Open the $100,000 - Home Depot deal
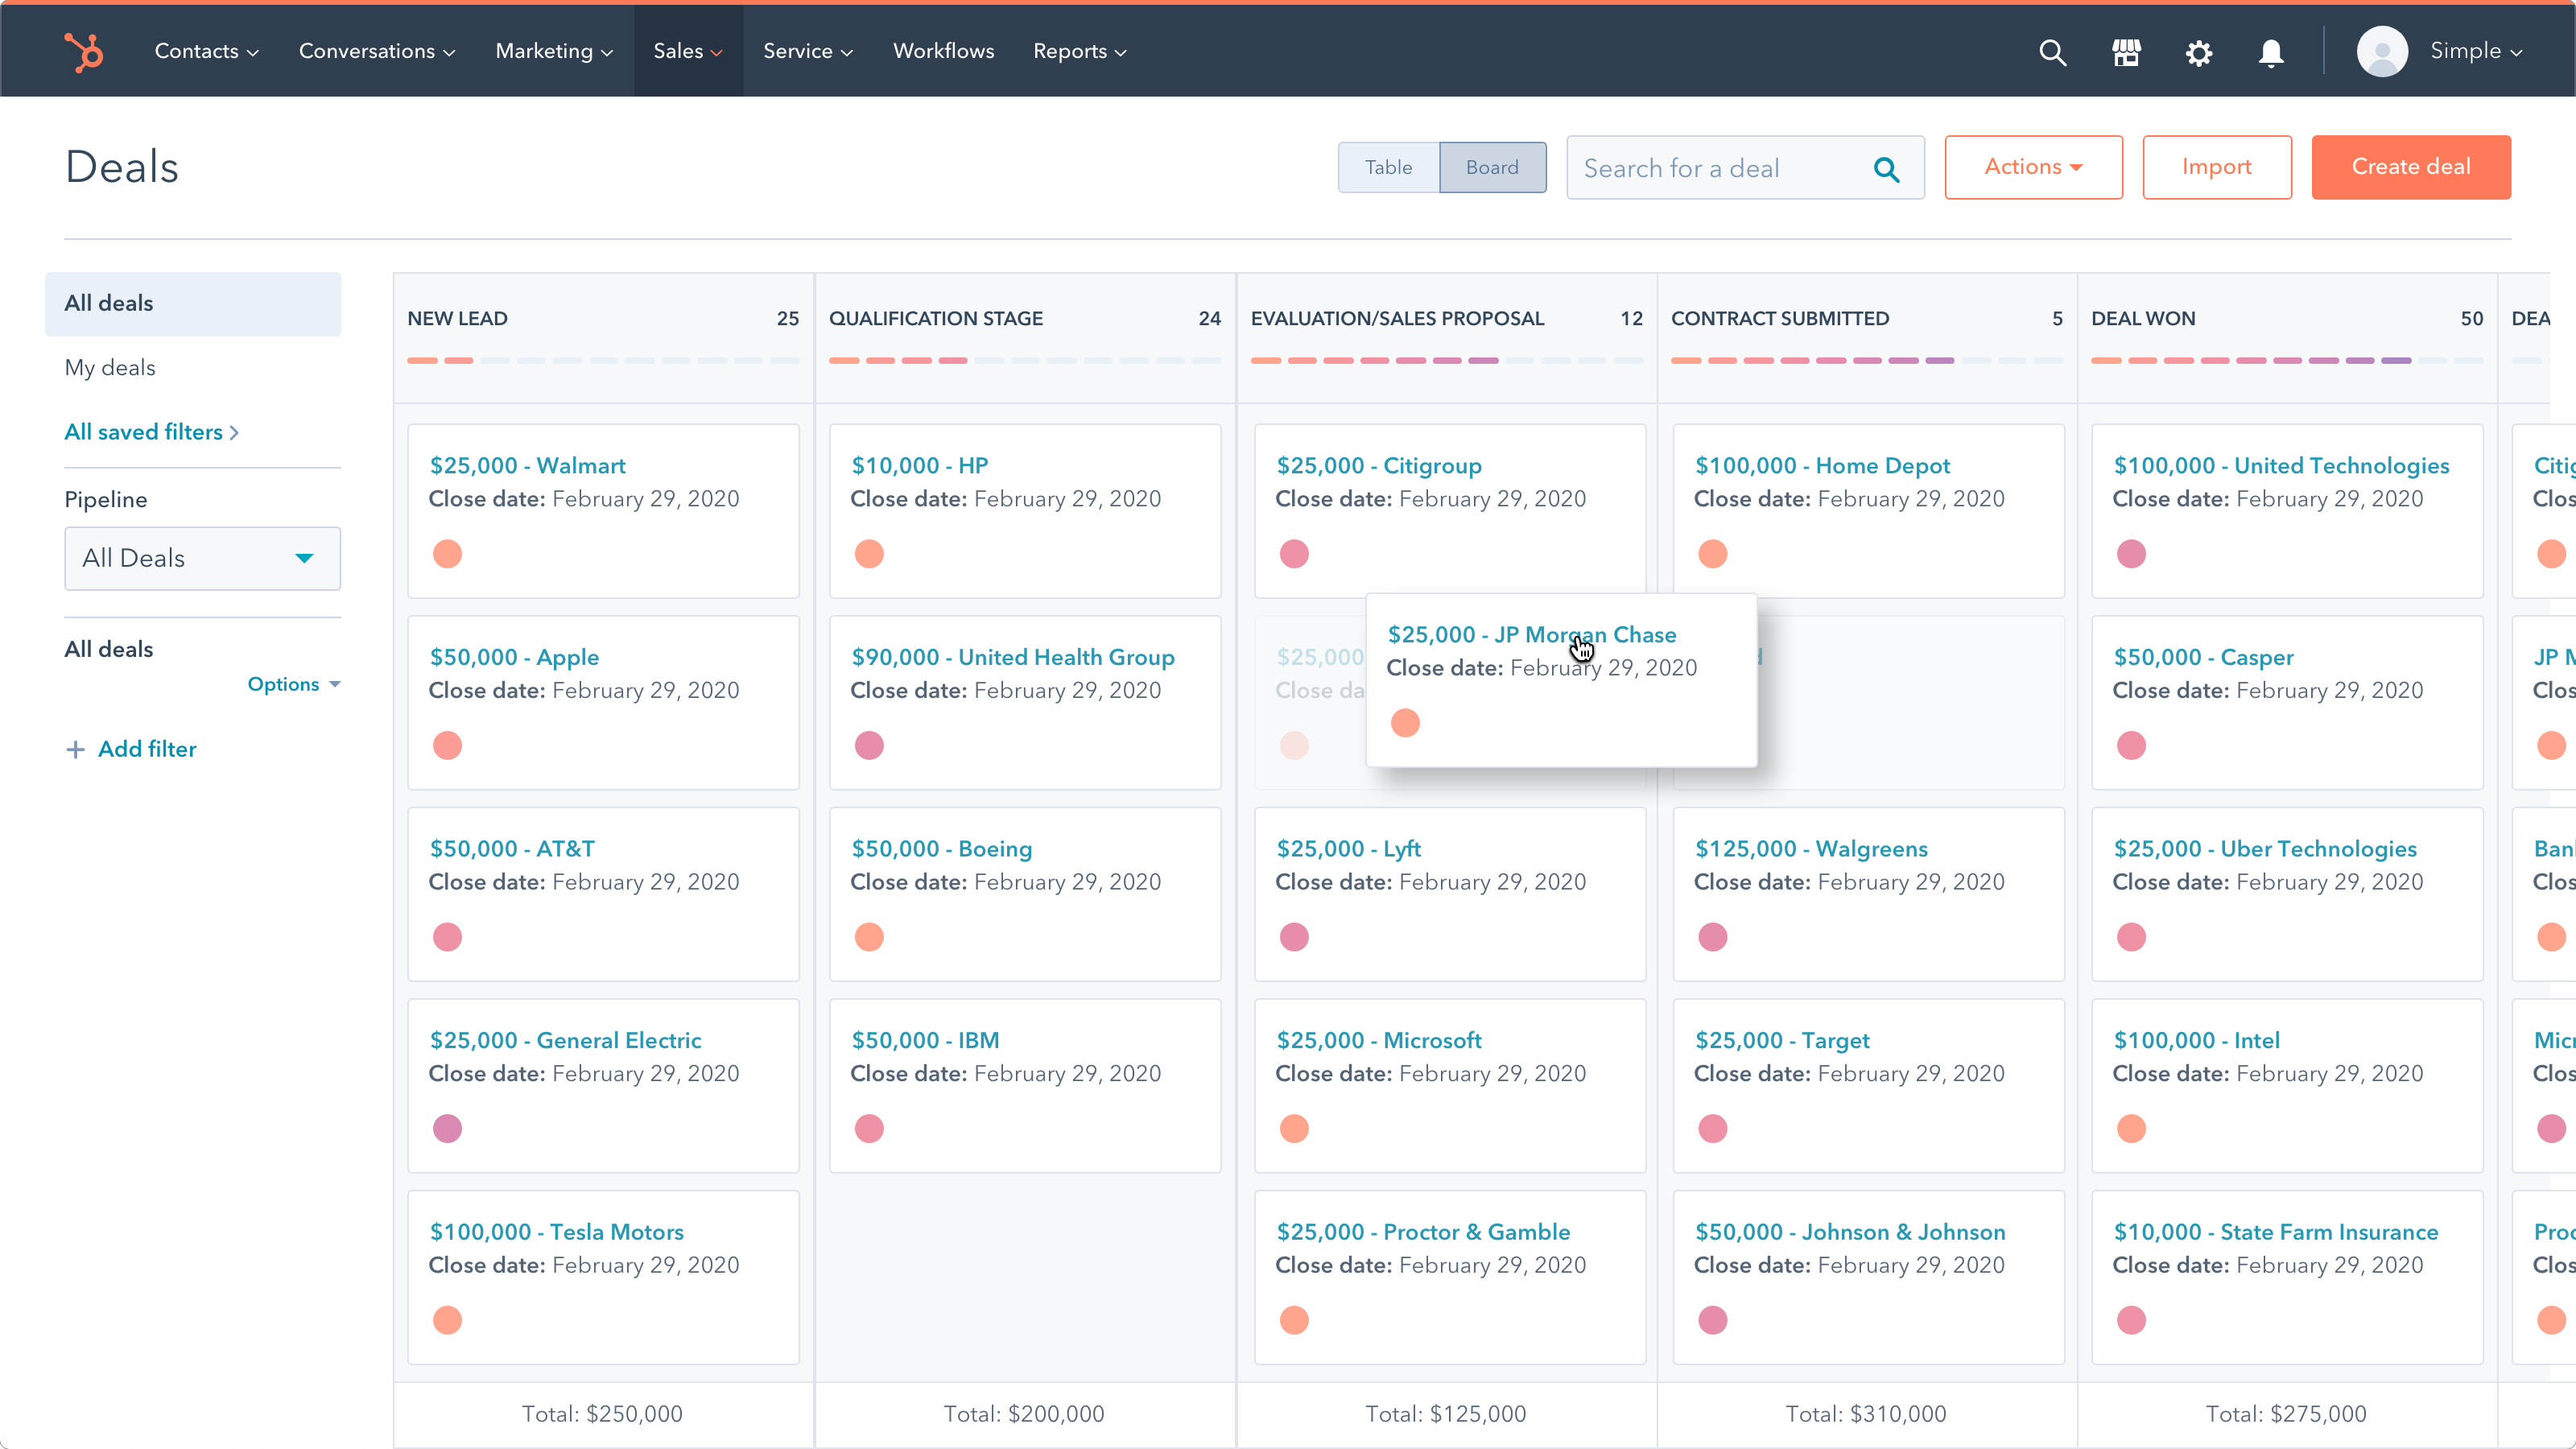Screen dimensions: 2576x1449 (1822, 465)
